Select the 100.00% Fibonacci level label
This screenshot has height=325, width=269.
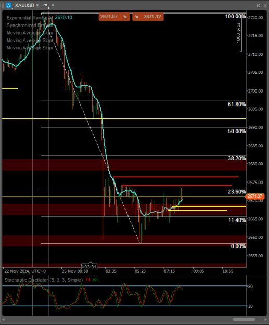coord(235,16)
